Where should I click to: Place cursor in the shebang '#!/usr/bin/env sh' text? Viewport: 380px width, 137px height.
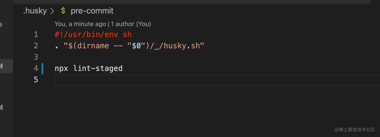point(93,34)
